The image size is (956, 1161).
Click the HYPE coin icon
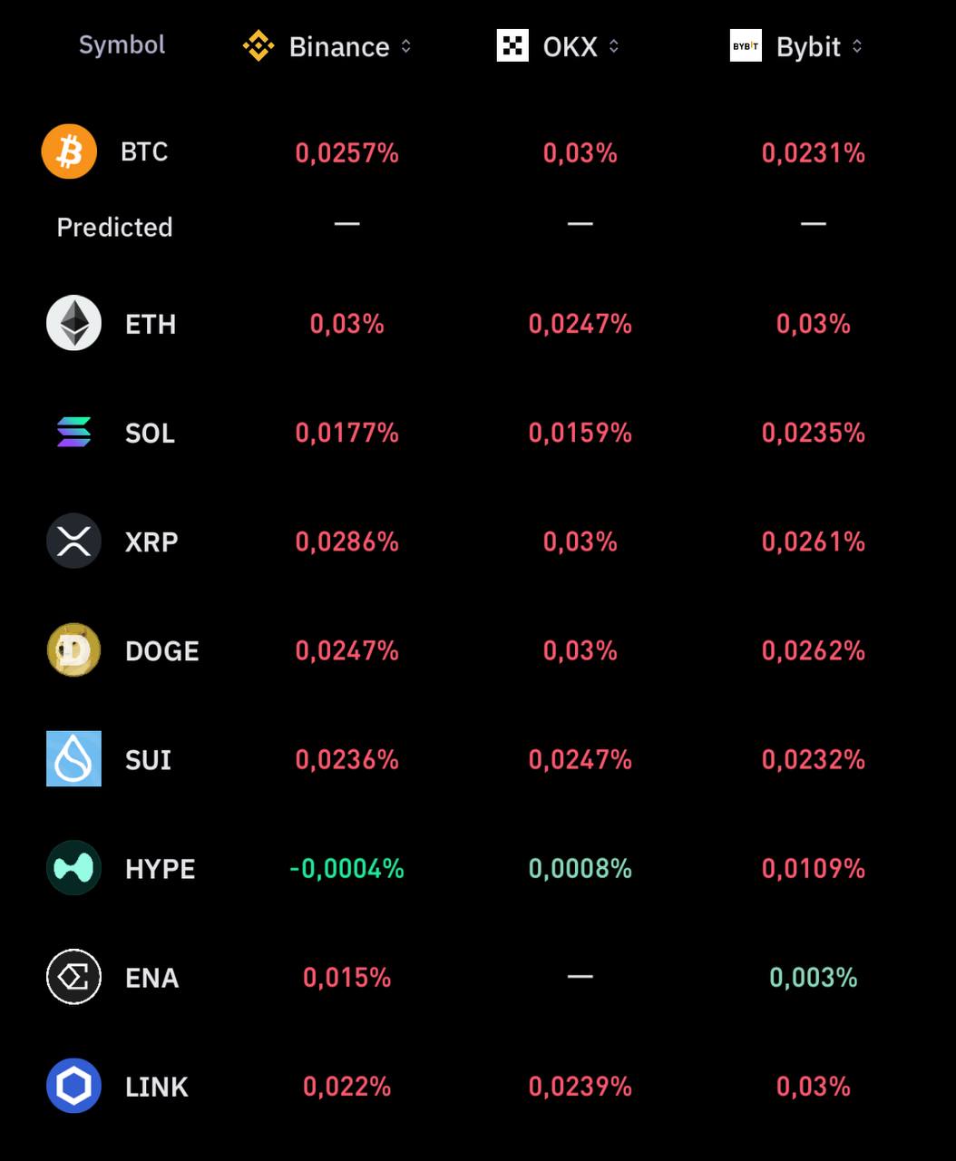pyautogui.click(x=73, y=867)
